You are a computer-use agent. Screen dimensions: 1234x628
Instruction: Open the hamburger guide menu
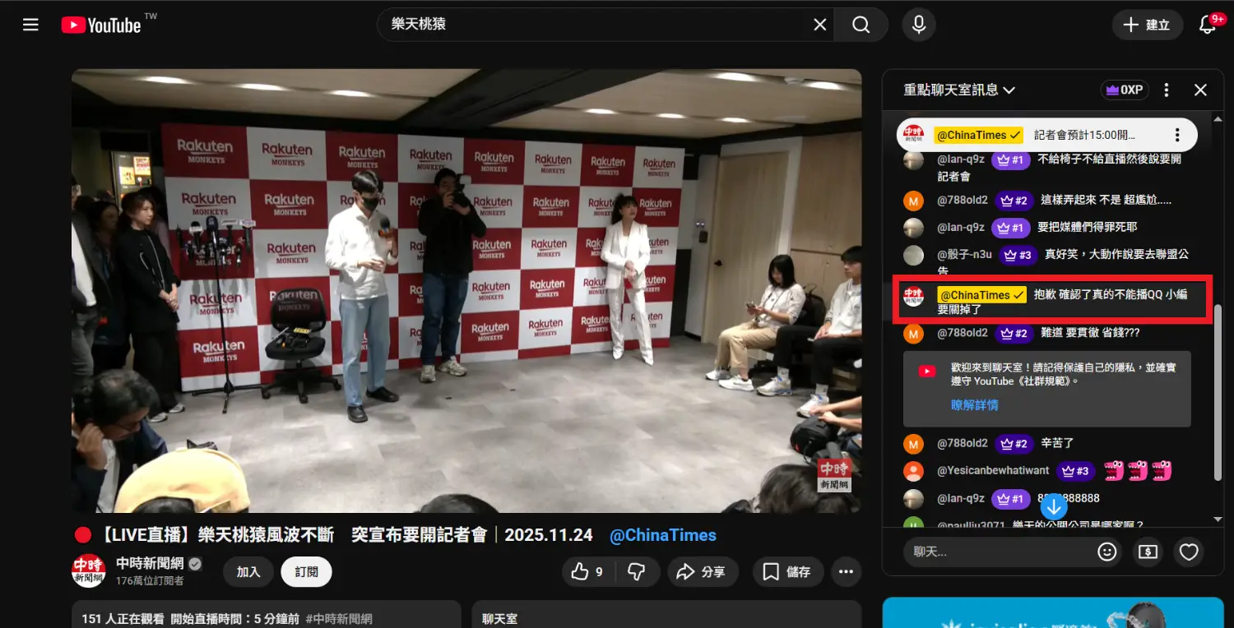tap(30, 25)
